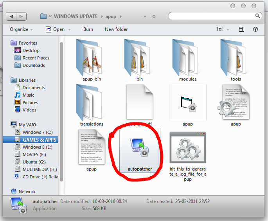Select the apup file with gear icon
This screenshot has width=268, height=221.
tap(234, 102)
